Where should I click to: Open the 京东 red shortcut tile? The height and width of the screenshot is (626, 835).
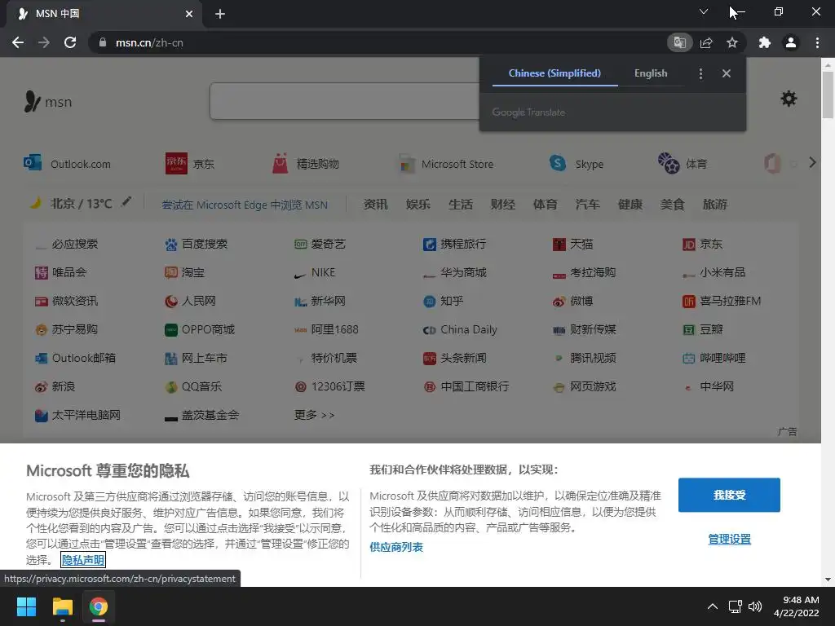(x=176, y=163)
